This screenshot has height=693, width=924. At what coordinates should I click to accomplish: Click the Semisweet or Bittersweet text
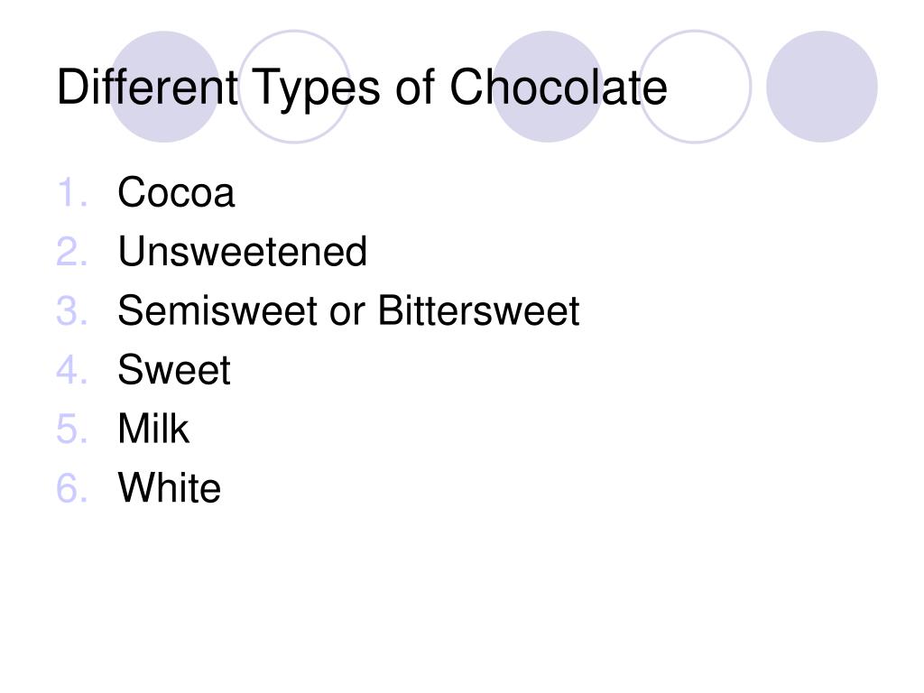pyautogui.click(x=348, y=310)
